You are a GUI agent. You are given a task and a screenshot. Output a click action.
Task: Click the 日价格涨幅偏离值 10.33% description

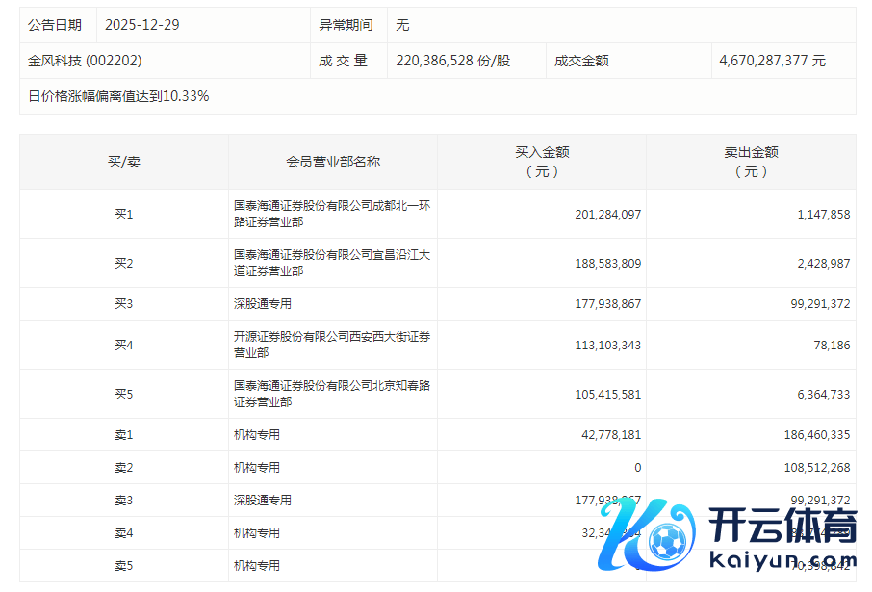(118, 96)
